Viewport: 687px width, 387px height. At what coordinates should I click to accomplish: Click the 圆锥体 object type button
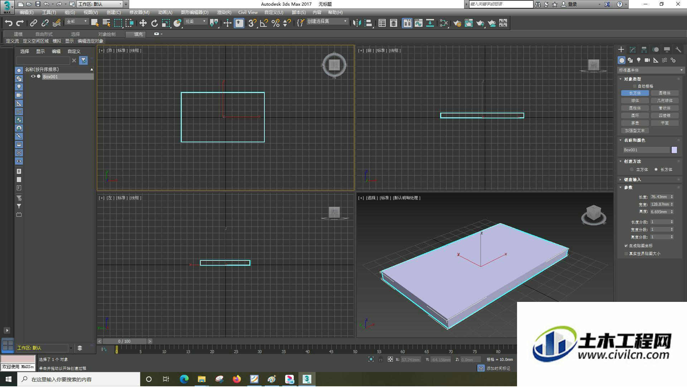click(664, 93)
